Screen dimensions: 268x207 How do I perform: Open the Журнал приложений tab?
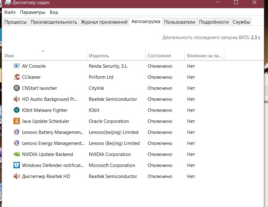pos(104,22)
